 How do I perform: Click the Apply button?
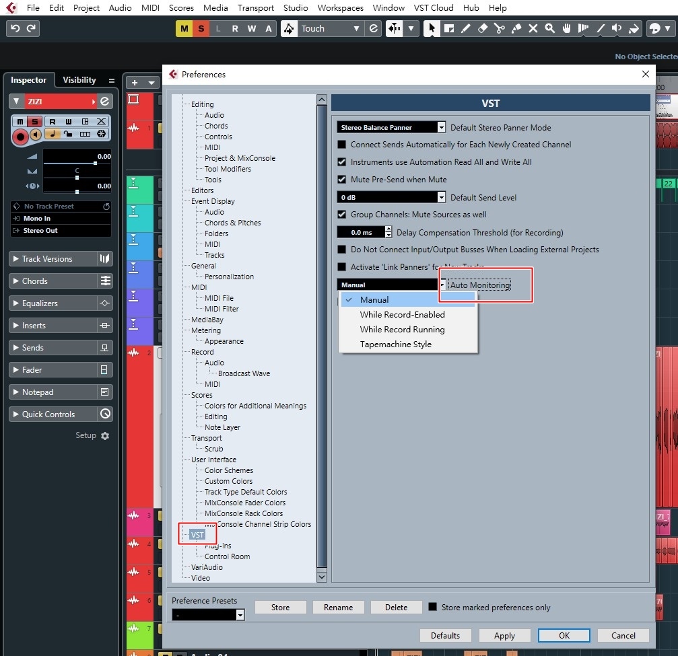[x=504, y=635]
